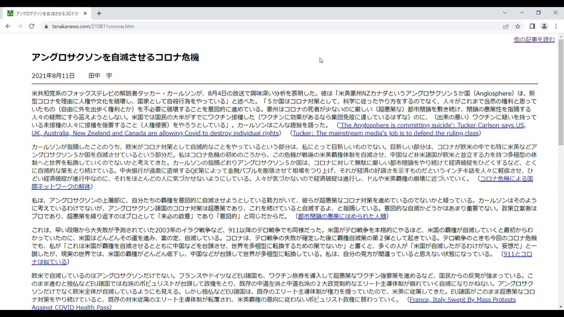Viewport: 564px width, 317px height.
Task: Open the 他の記事を読む link
Action: [534, 39]
